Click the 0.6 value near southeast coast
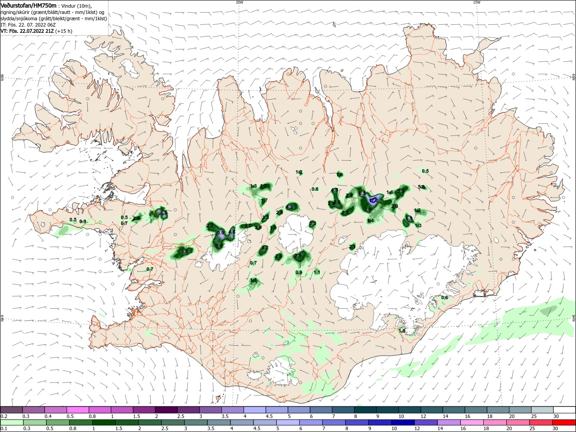 [445, 297]
